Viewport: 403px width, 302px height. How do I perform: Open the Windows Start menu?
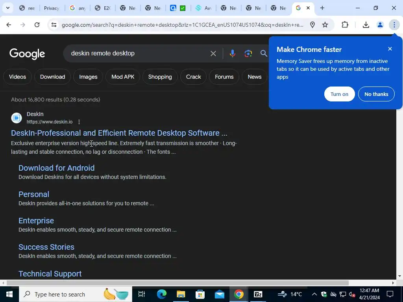click(x=9, y=294)
